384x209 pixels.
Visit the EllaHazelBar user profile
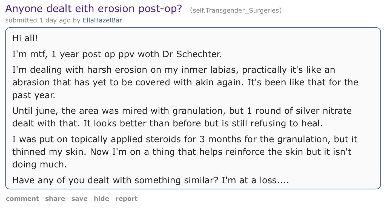[x=102, y=21]
